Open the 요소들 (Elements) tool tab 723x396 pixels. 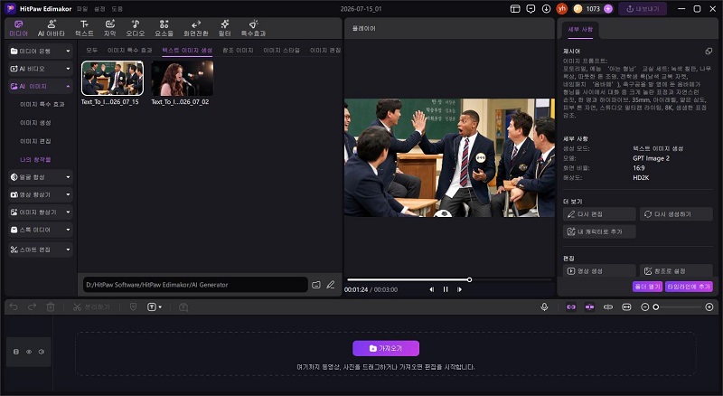[x=164, y=28]
